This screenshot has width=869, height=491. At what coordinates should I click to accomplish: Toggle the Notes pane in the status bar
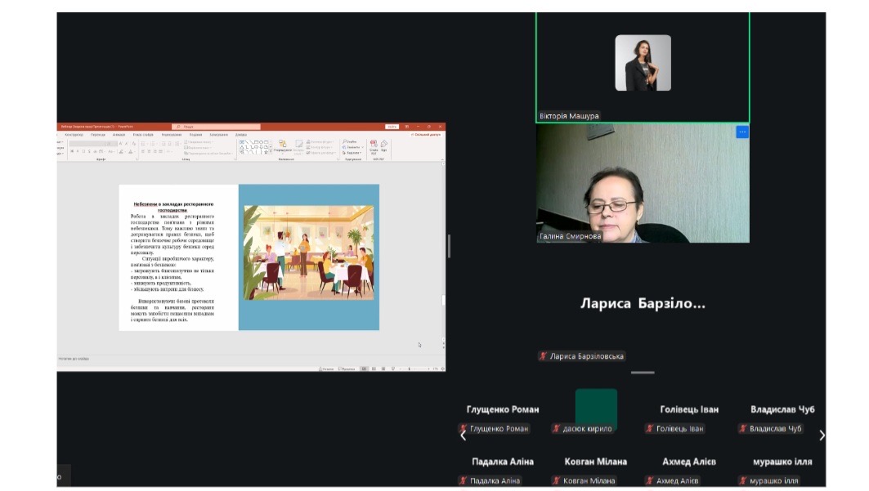coord(327,369)
